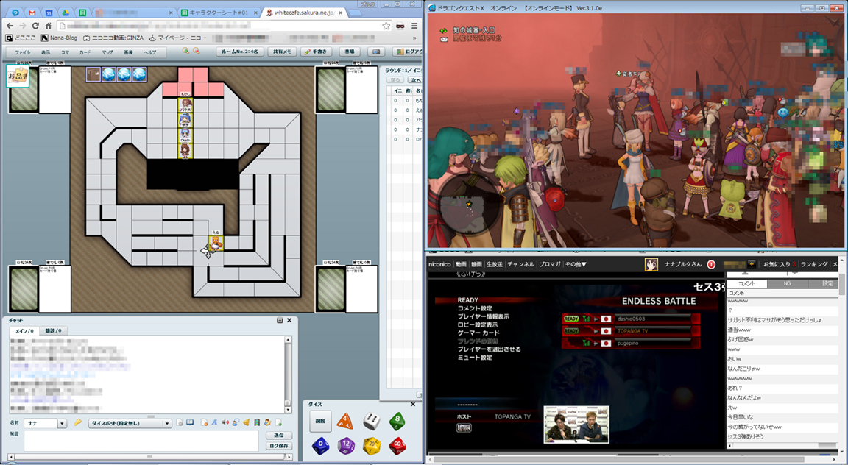Click the film strip icon in the chat toolbar

257,423
